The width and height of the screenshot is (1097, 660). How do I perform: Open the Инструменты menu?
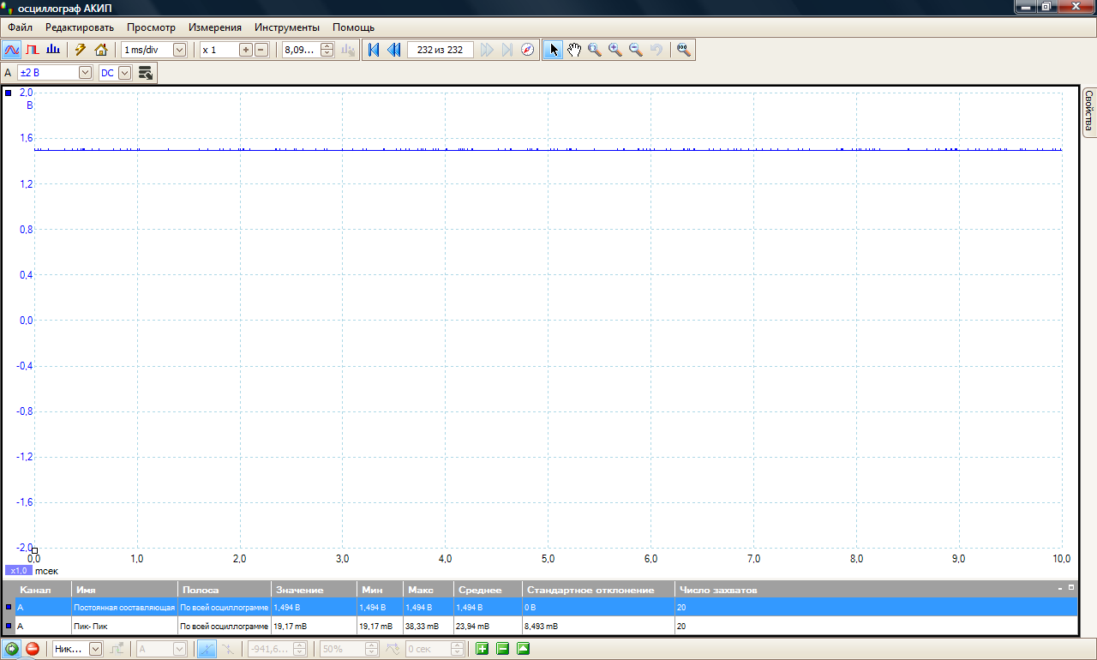[x=286, y=27]
